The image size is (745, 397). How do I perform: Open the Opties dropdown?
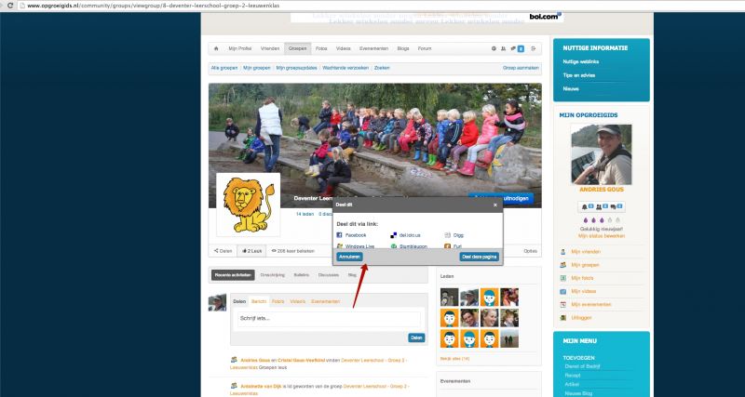530,251
